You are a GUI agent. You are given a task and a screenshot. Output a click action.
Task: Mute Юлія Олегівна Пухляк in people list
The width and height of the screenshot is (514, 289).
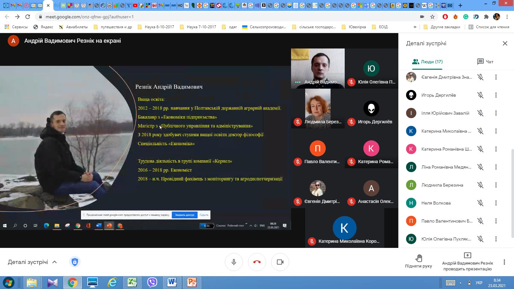tap(480, 239)
